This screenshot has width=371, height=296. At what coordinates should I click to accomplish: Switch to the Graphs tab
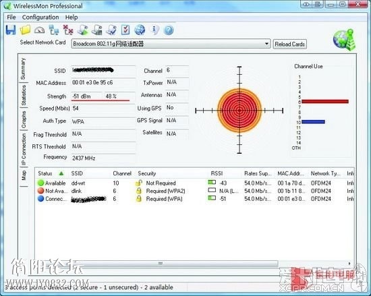[24, 119]
